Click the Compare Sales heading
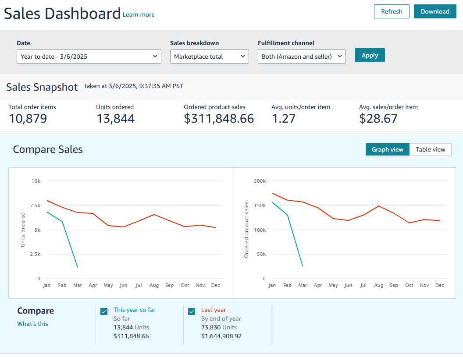Viewport: 463px width, 357px height. [x=48, y=149]
